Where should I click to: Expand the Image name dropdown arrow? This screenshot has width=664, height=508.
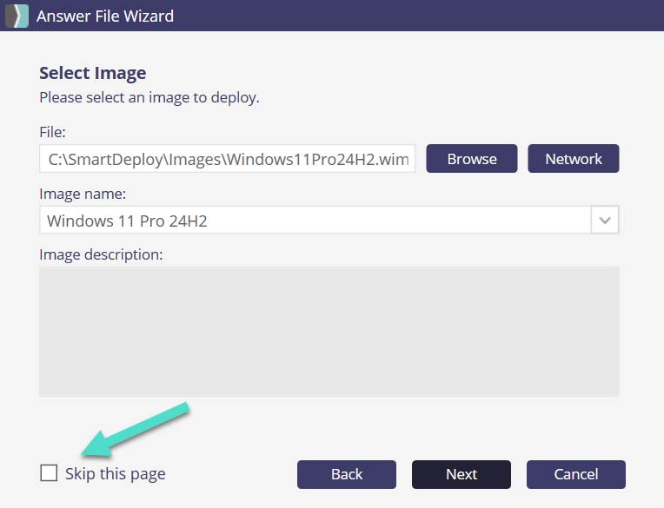605,221
